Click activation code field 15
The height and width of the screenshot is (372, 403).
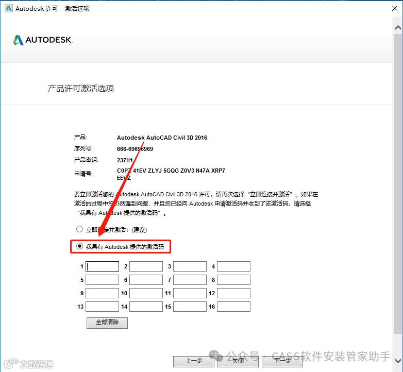(x=190, y=307)
